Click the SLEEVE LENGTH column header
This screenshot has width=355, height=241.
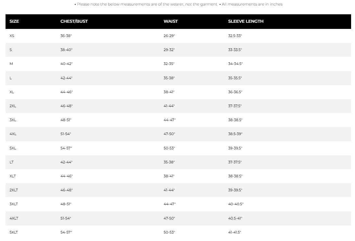(x=246, y=21)
